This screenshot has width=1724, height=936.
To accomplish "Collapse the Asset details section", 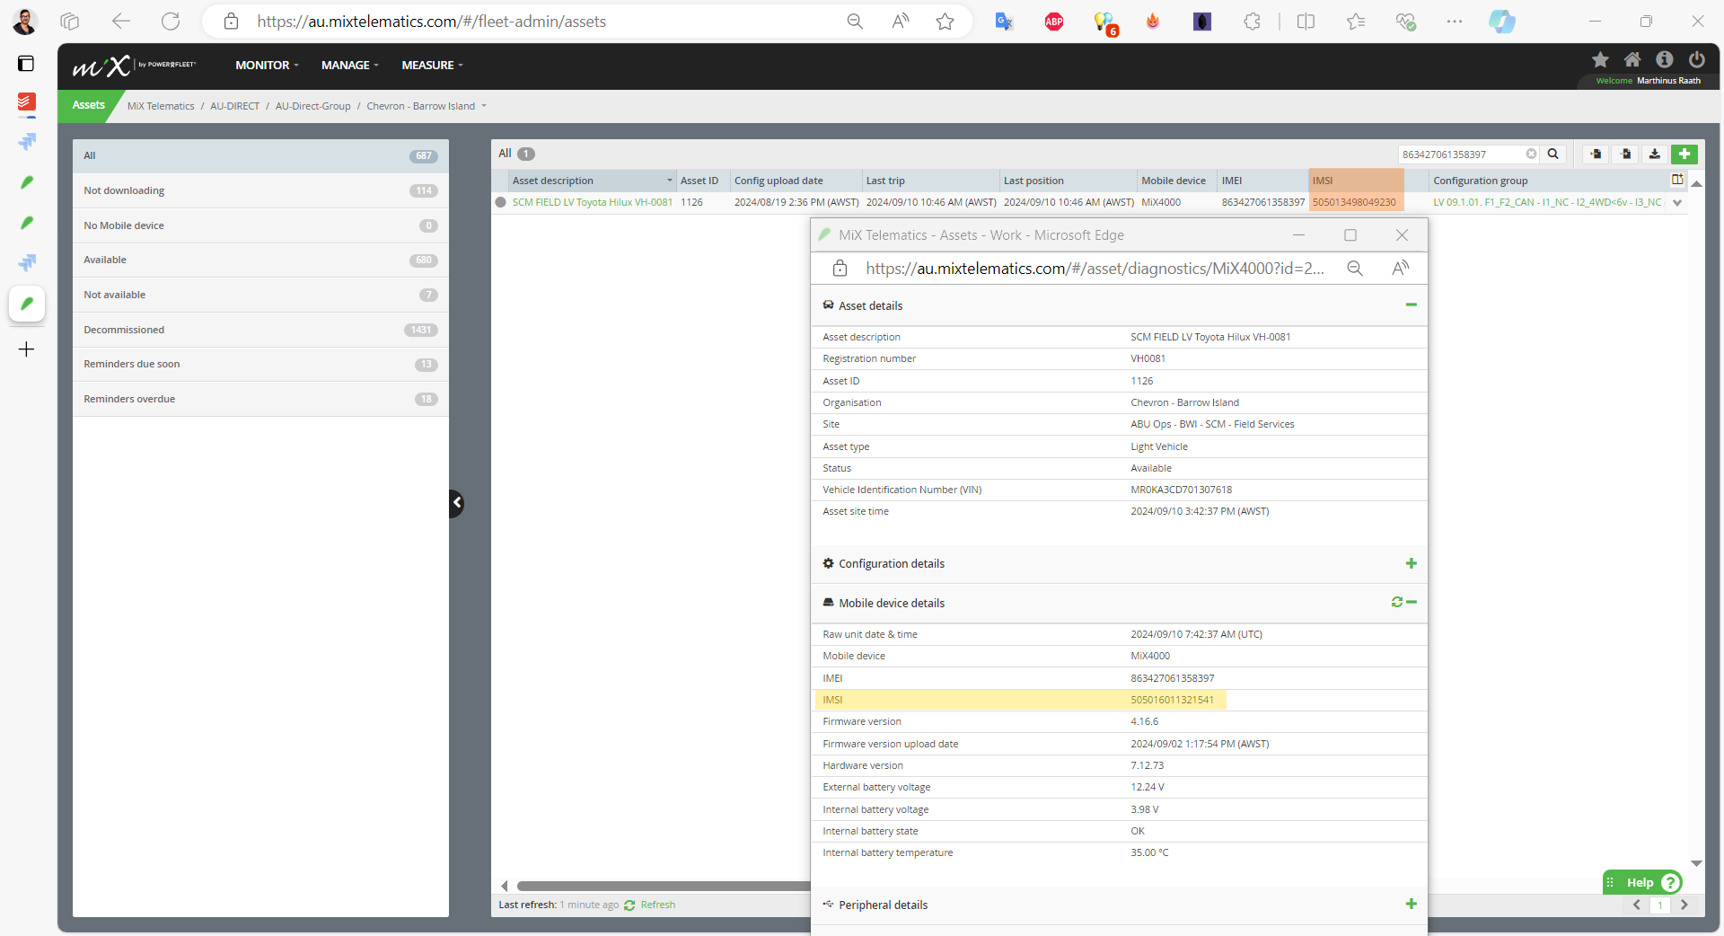I will pyautogui.click(x=1411, y=305).
